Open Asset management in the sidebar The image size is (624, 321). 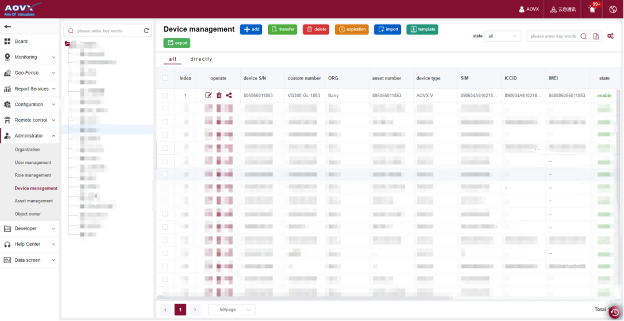33,201
